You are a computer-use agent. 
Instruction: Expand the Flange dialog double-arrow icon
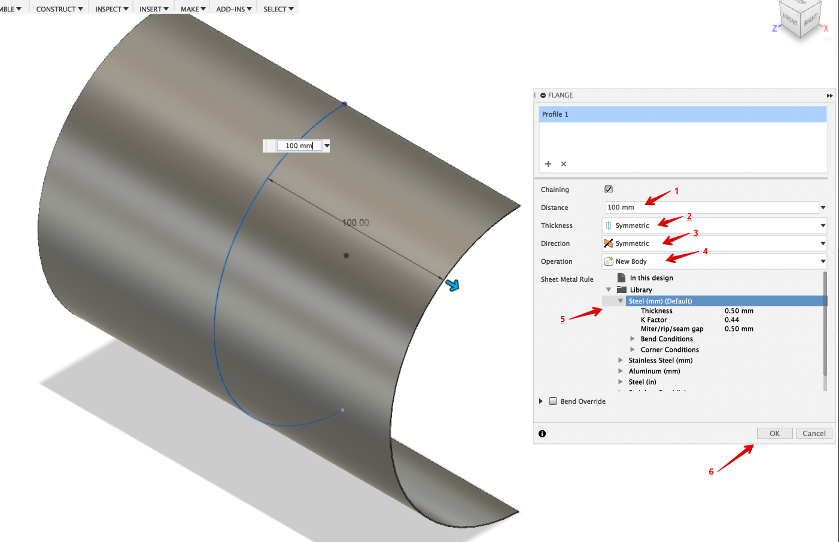point(829,96)
